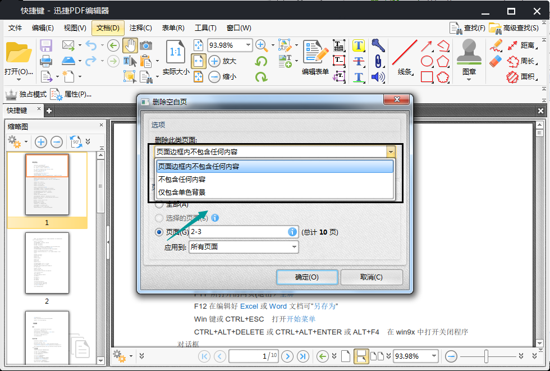
Task: Click the Print icon
Action: tap(46, 61)
